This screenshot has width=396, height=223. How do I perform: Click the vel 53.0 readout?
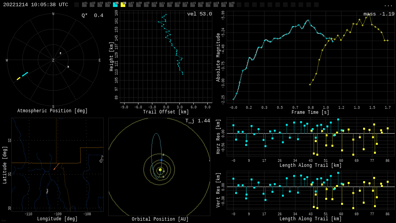coord(199,14)
